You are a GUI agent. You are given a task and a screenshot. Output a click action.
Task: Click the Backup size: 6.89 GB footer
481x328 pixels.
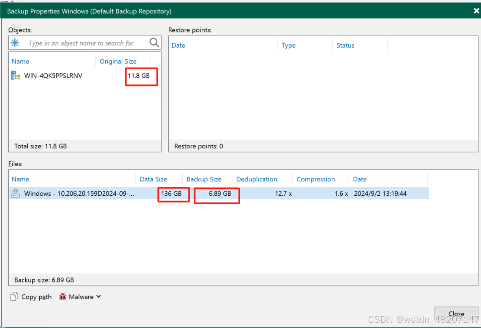pyautogui.click(x=44, y=280)
